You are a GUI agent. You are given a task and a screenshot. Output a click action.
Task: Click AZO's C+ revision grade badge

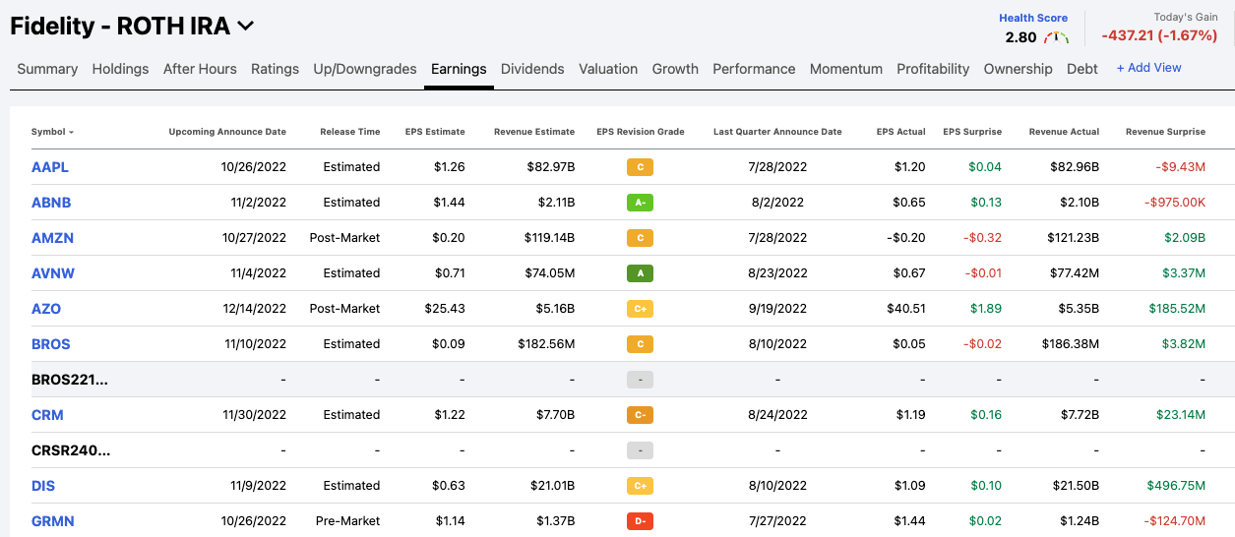pos(640,309)
